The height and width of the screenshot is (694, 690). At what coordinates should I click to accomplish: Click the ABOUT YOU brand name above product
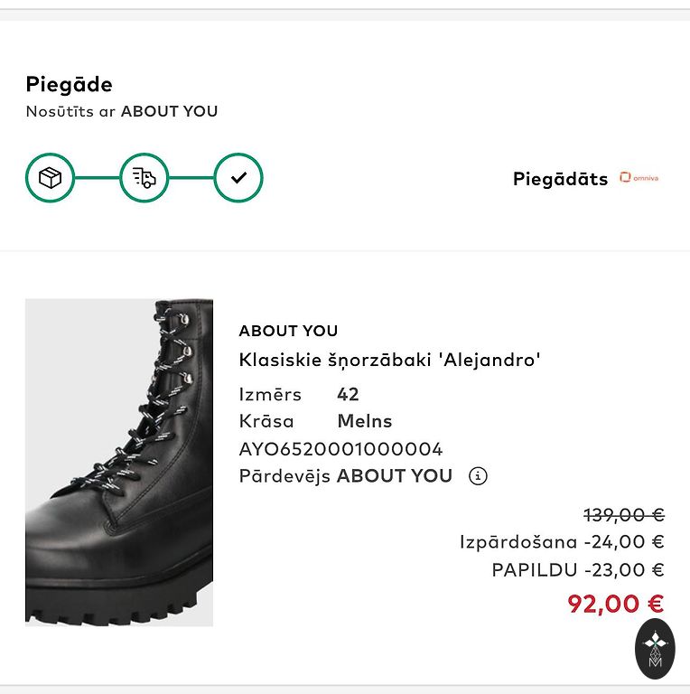[288, 331]
